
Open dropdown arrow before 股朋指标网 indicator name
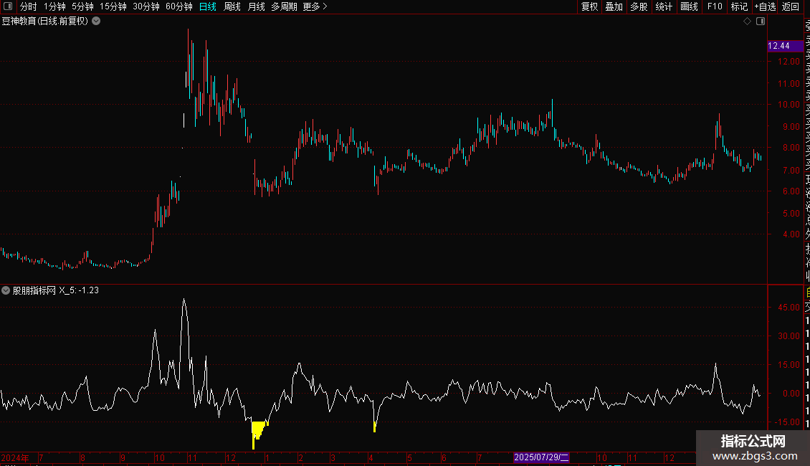pyautogui.click(x=6, y=290)
